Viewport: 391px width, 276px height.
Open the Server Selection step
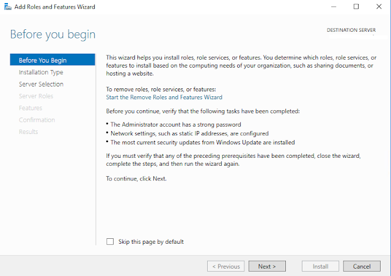coord(41,84)
